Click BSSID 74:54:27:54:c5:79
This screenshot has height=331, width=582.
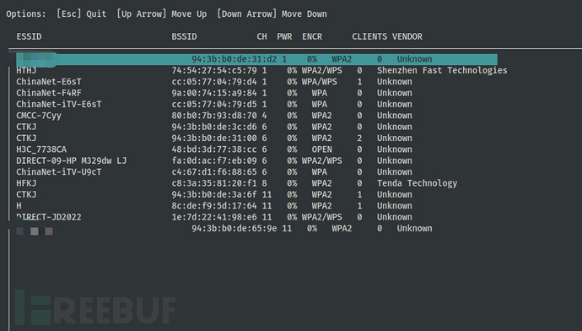pos(214,70)
